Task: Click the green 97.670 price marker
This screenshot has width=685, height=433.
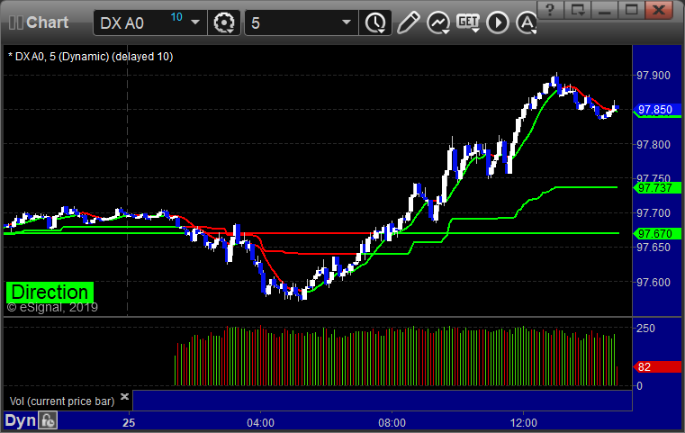Action: pos(657,234)
